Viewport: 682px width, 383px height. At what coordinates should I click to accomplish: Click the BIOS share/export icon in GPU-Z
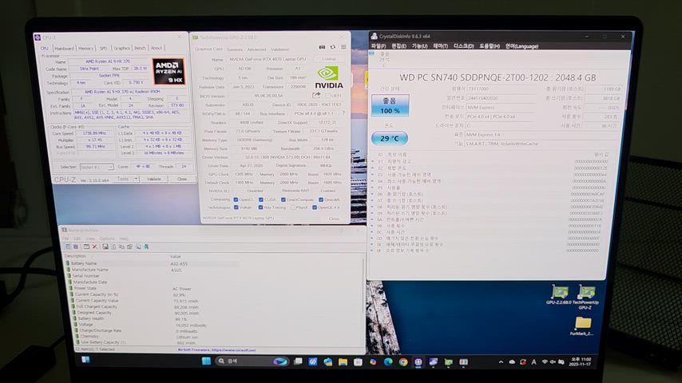[316, 95]
